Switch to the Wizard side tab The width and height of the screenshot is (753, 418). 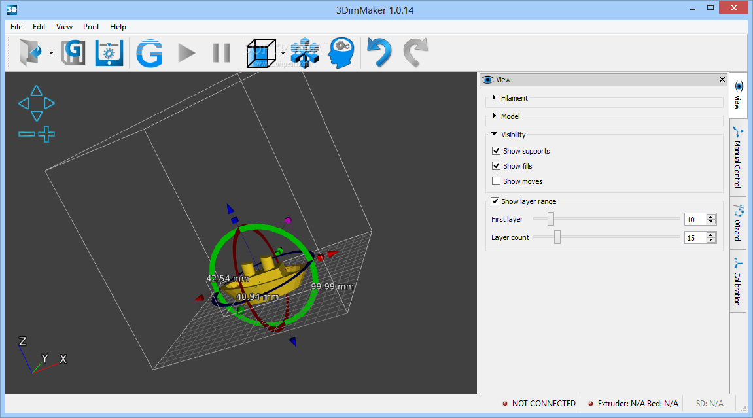point(738,222)
